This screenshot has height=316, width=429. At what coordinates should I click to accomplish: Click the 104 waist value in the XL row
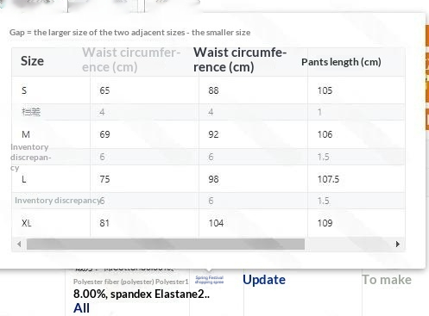coord(216,223)
